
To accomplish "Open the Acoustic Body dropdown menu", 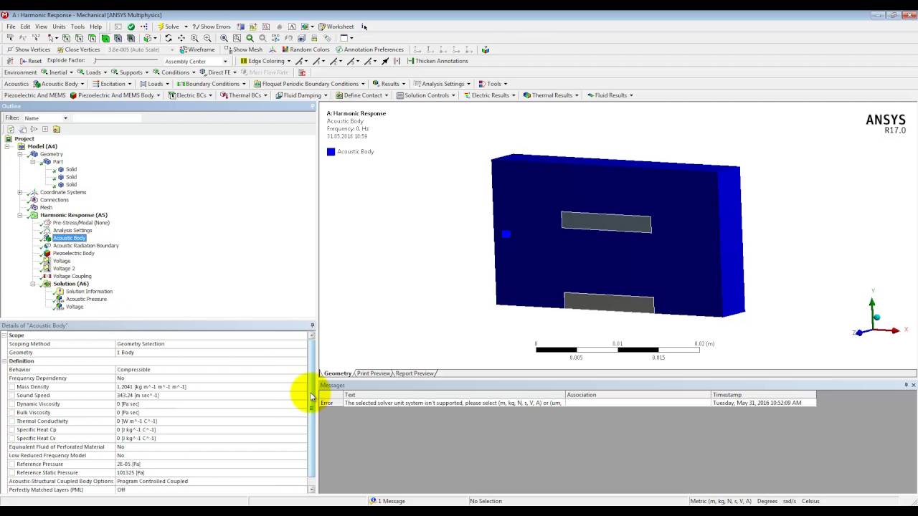I will pyautogui.click(x=59, y=84).
